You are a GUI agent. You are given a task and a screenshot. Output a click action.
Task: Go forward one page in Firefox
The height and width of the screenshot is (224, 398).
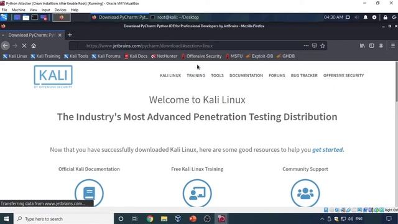click(x=15, y=45)
